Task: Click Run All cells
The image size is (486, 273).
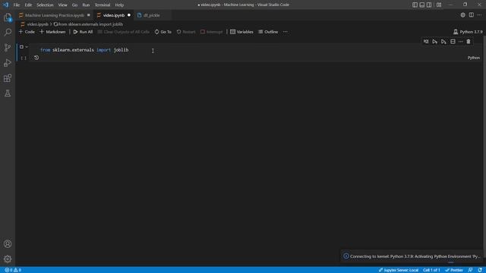Action: coord(83,32)
